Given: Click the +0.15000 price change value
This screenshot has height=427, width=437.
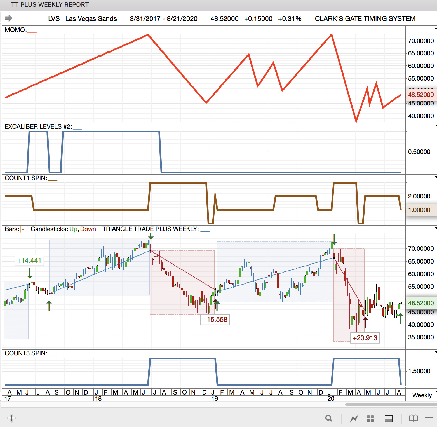Looking at the screenshot, I should (258, 19).
